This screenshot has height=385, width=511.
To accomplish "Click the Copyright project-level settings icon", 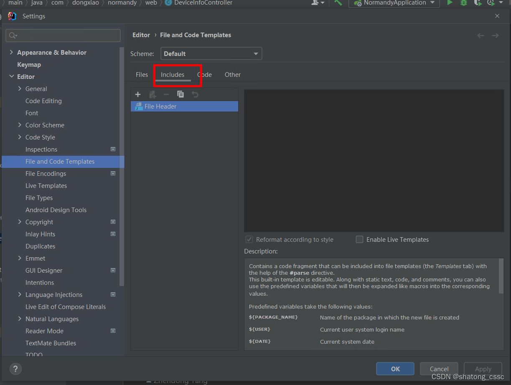I will coord(113,222).
